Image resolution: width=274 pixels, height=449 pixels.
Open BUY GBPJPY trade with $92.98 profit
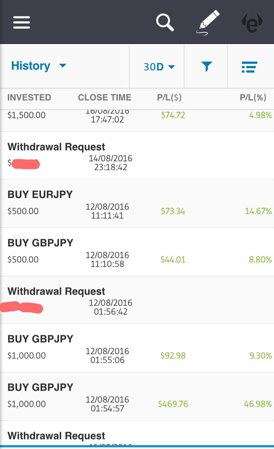coord(137,348)
